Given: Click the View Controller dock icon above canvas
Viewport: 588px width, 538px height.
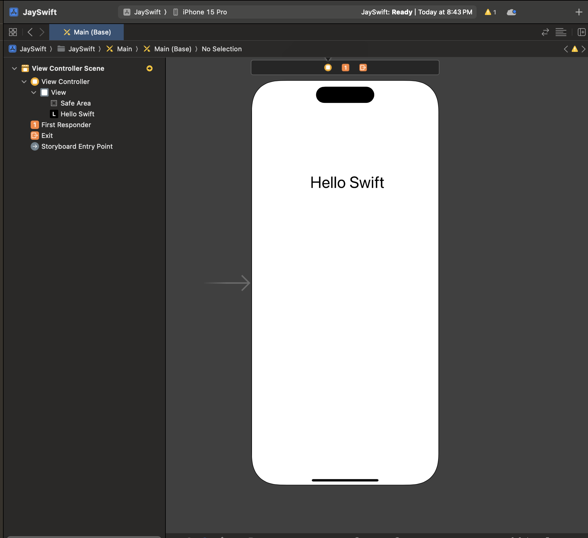Looking at the screenshot, I should [328, 67].
